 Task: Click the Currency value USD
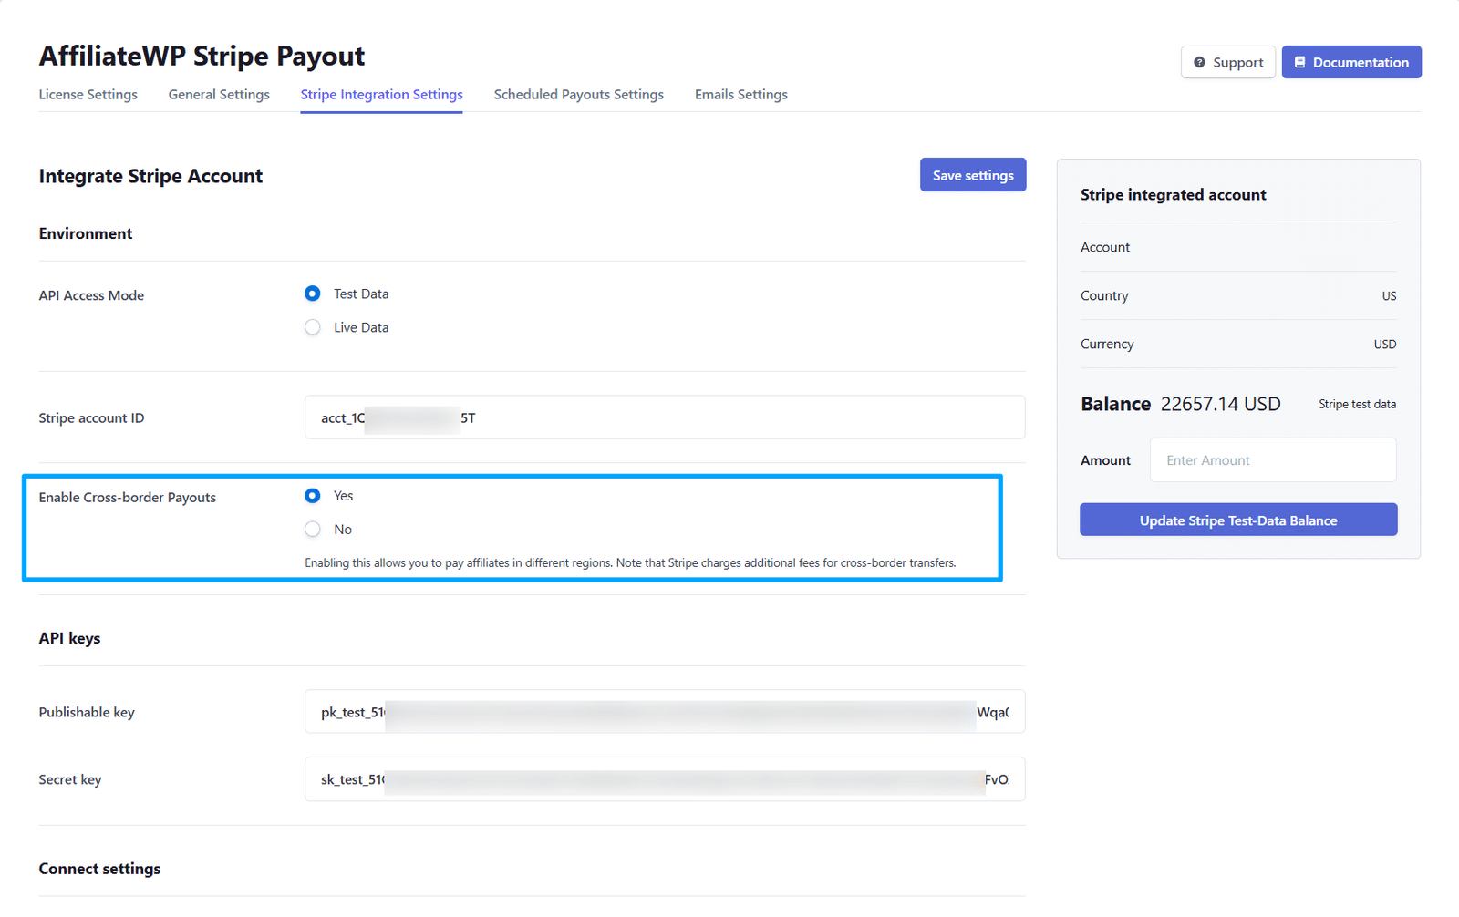point(1385,345)
